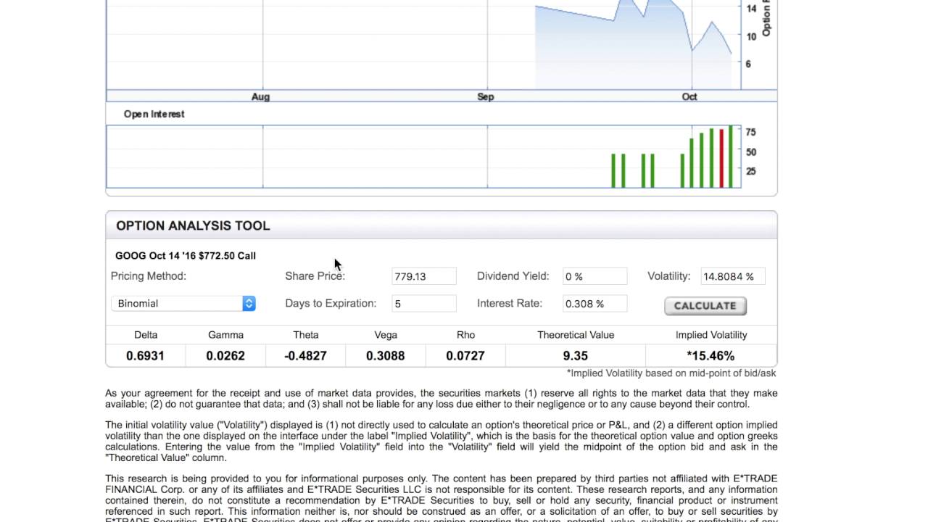
Task: Click the Oct label on chart axis
Action: tap(689, 96)
